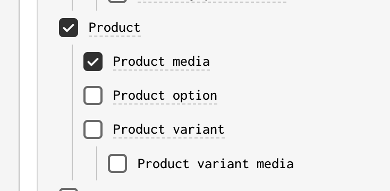The width and height of the screenshot is (390, 191).
Task: Click the checkmark icon beside Product media
Action: tap(93, 62)
